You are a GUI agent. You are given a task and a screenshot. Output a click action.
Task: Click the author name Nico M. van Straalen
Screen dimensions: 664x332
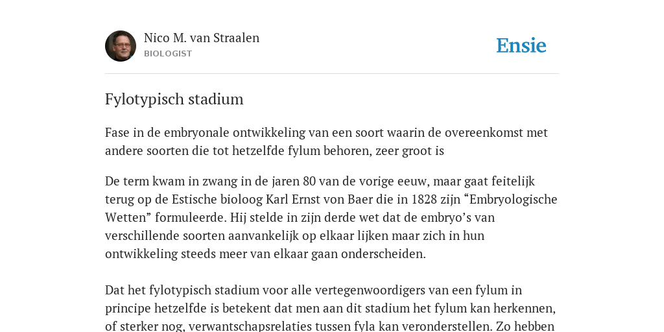click(202, 38)
